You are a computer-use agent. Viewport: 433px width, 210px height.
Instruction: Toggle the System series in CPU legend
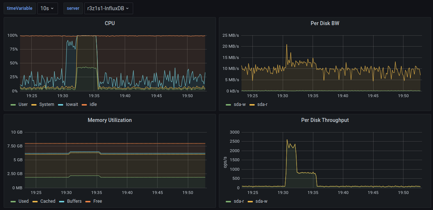(46, 104)
